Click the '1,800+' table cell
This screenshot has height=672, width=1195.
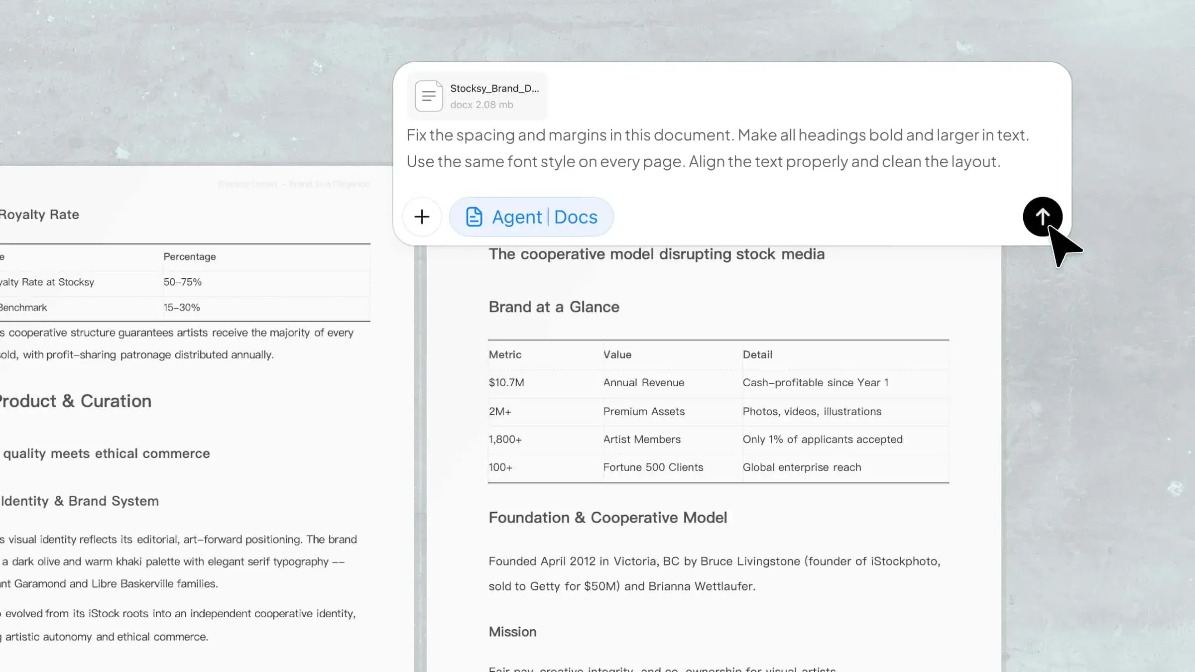click(x=505, y=439)
